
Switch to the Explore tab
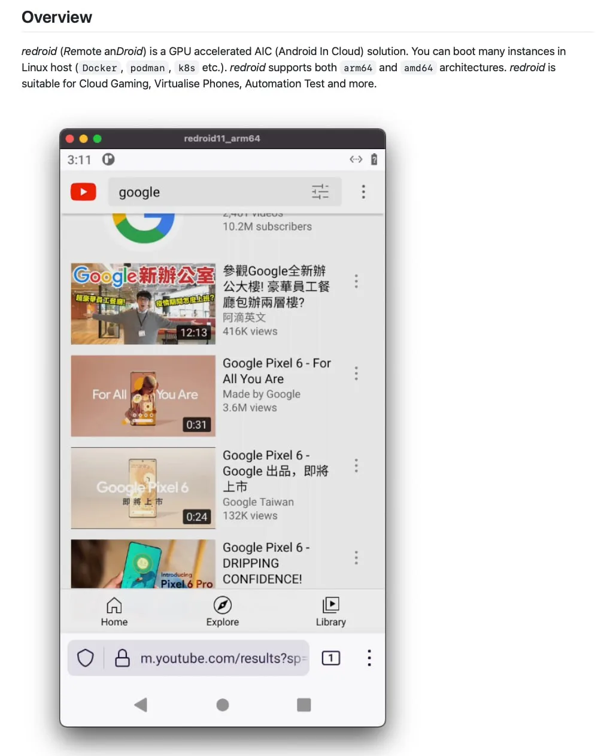[x=223, y=612]
